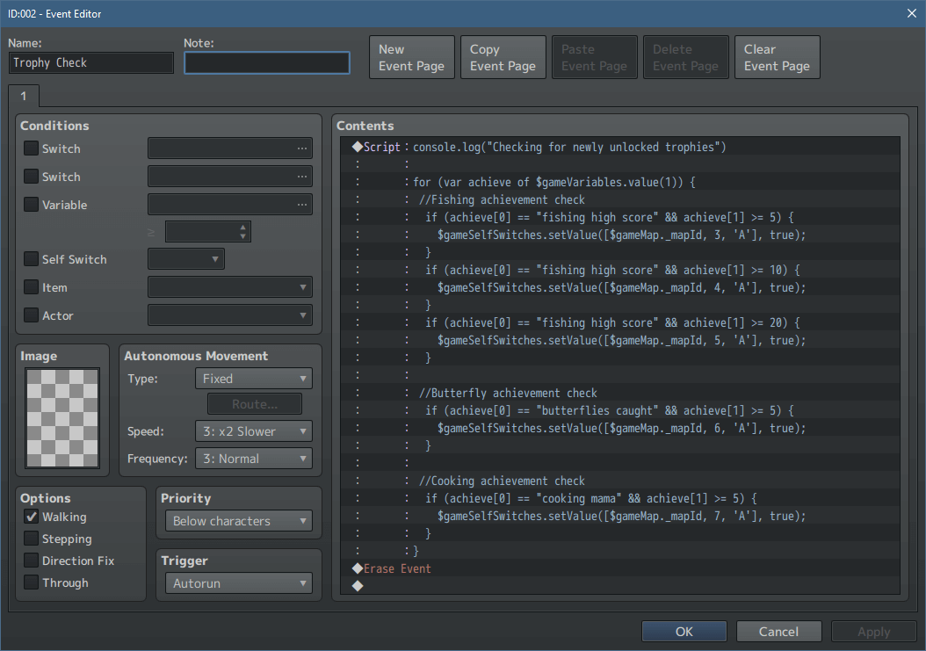Enable the Self Switch condition checkbox

click(31, 259)
